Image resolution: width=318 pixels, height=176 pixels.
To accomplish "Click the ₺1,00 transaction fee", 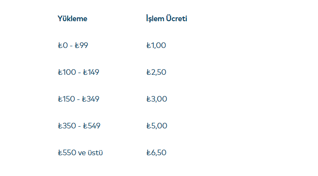I will coord(156,45).
